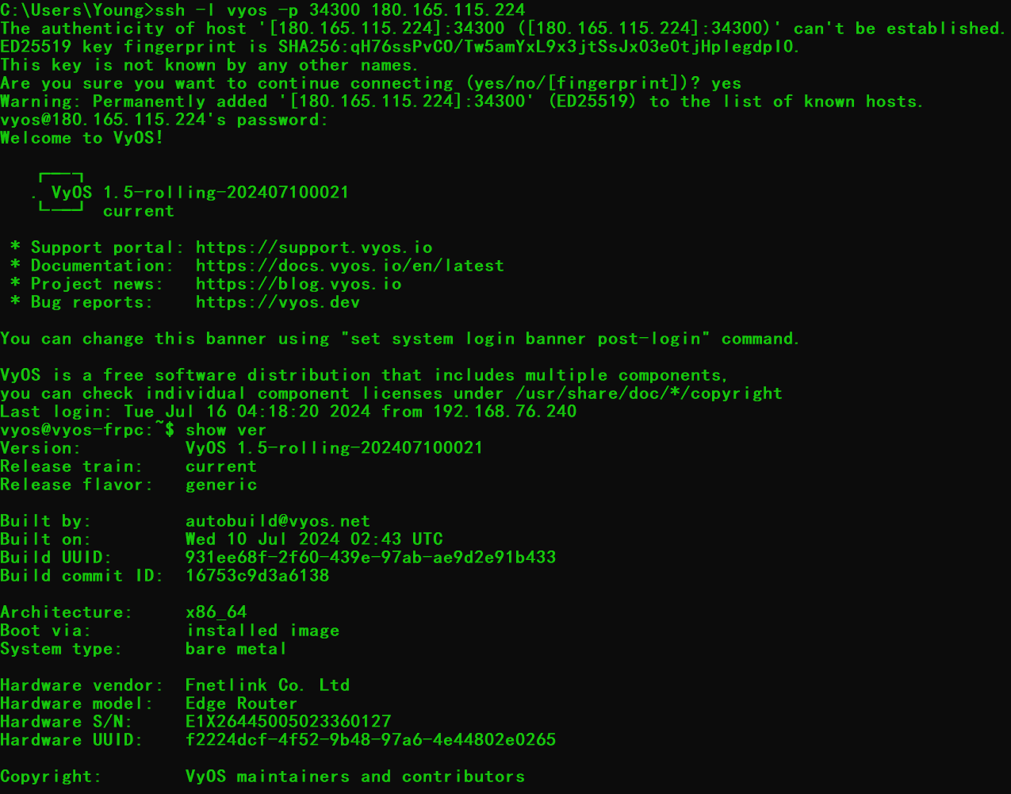The width and height of the screenshot is (1011, 794).
Task: Open the https://vyos.dev bug reports link
Action: (278, 302)
